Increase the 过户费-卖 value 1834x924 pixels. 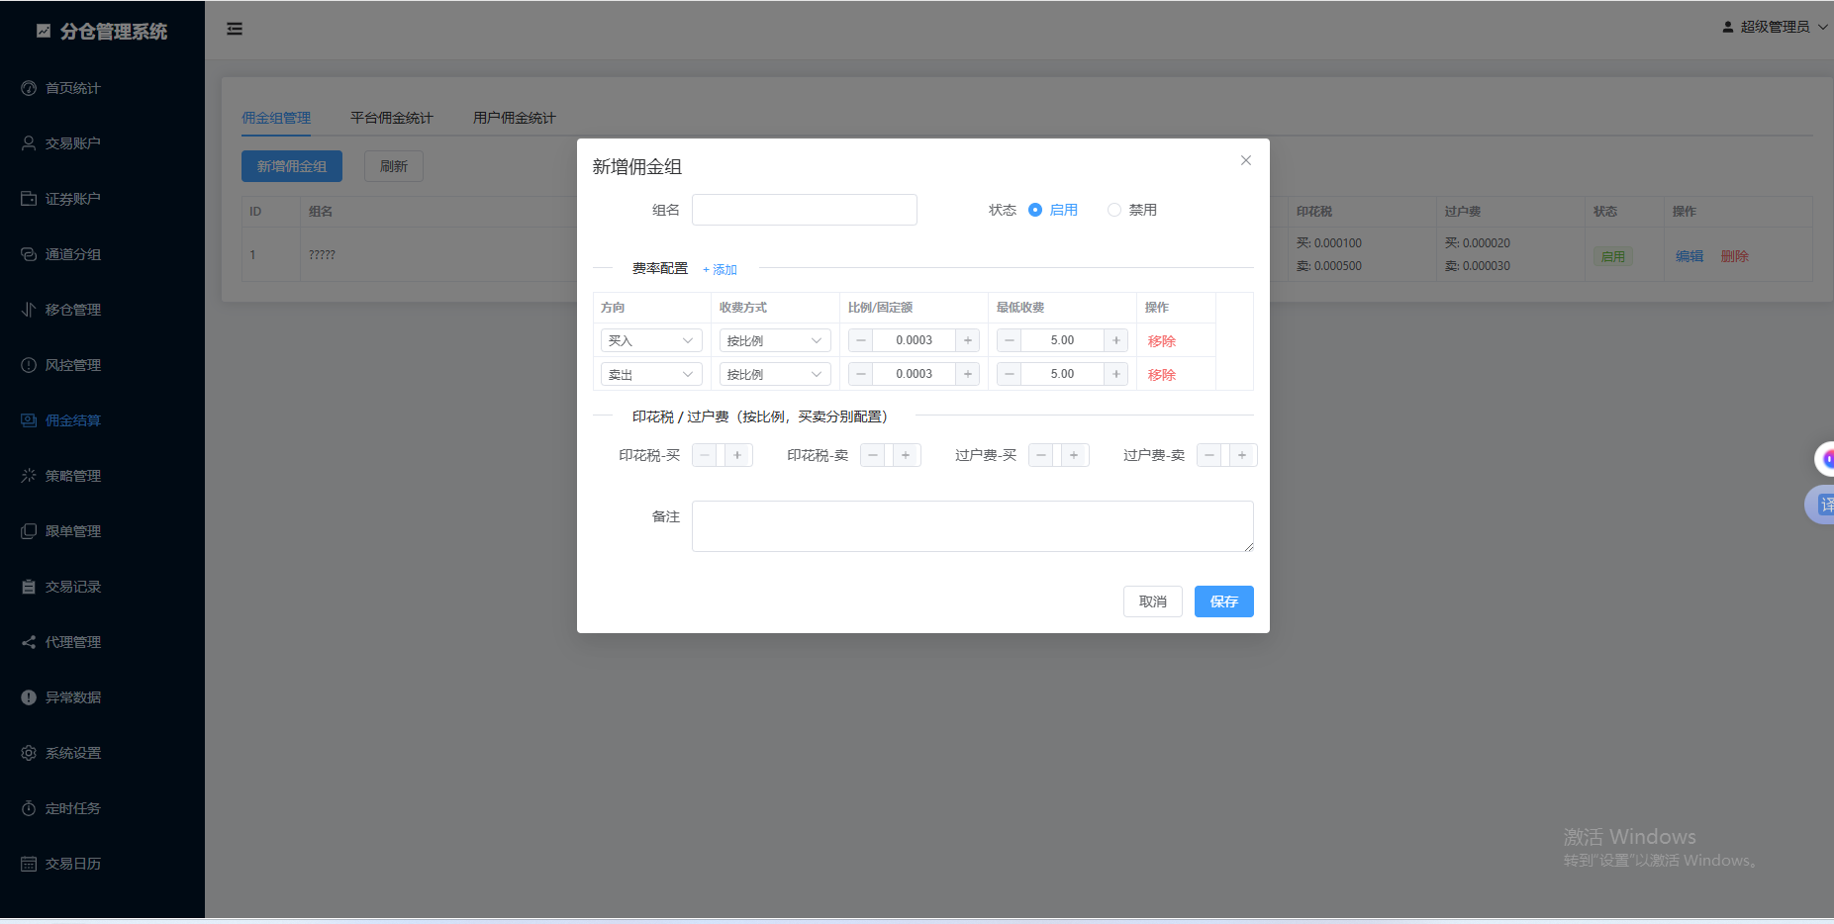(1242, 455)
